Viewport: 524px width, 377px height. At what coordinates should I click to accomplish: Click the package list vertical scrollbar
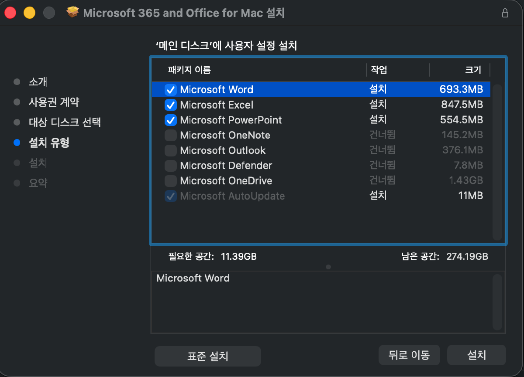[497, 161]
